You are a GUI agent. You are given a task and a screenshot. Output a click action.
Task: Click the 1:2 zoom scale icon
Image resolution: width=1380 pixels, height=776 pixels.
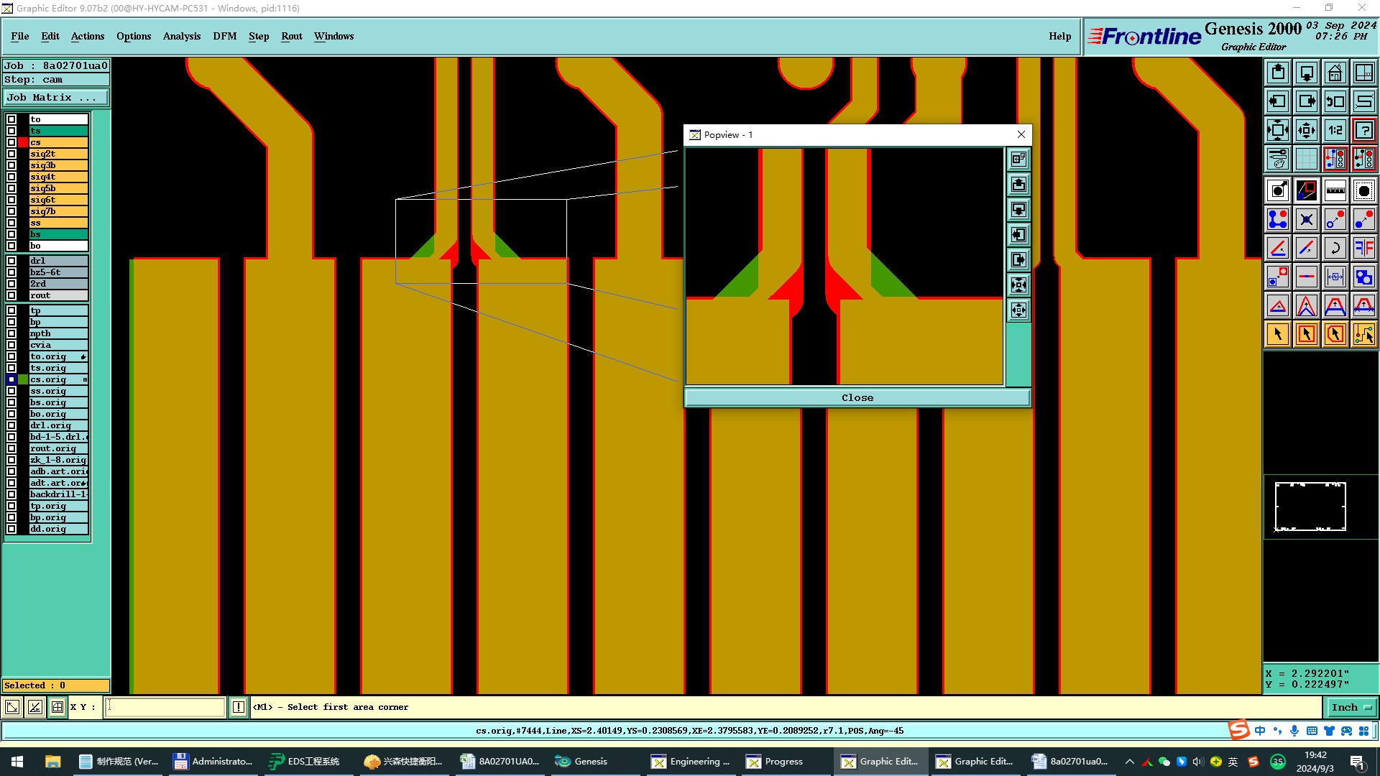[x=1335, y=130]
